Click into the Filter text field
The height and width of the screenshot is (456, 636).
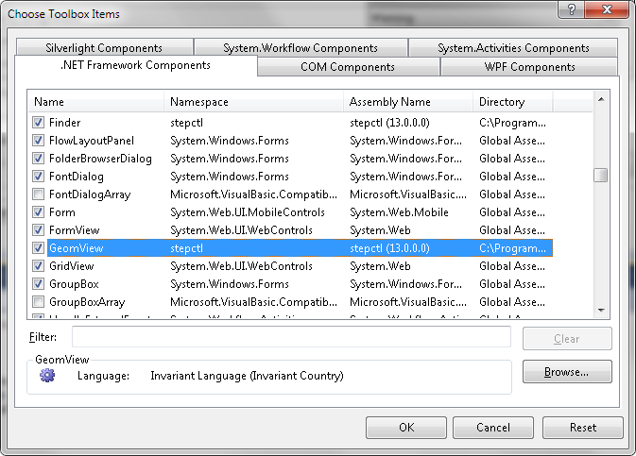tap(291, 337)
